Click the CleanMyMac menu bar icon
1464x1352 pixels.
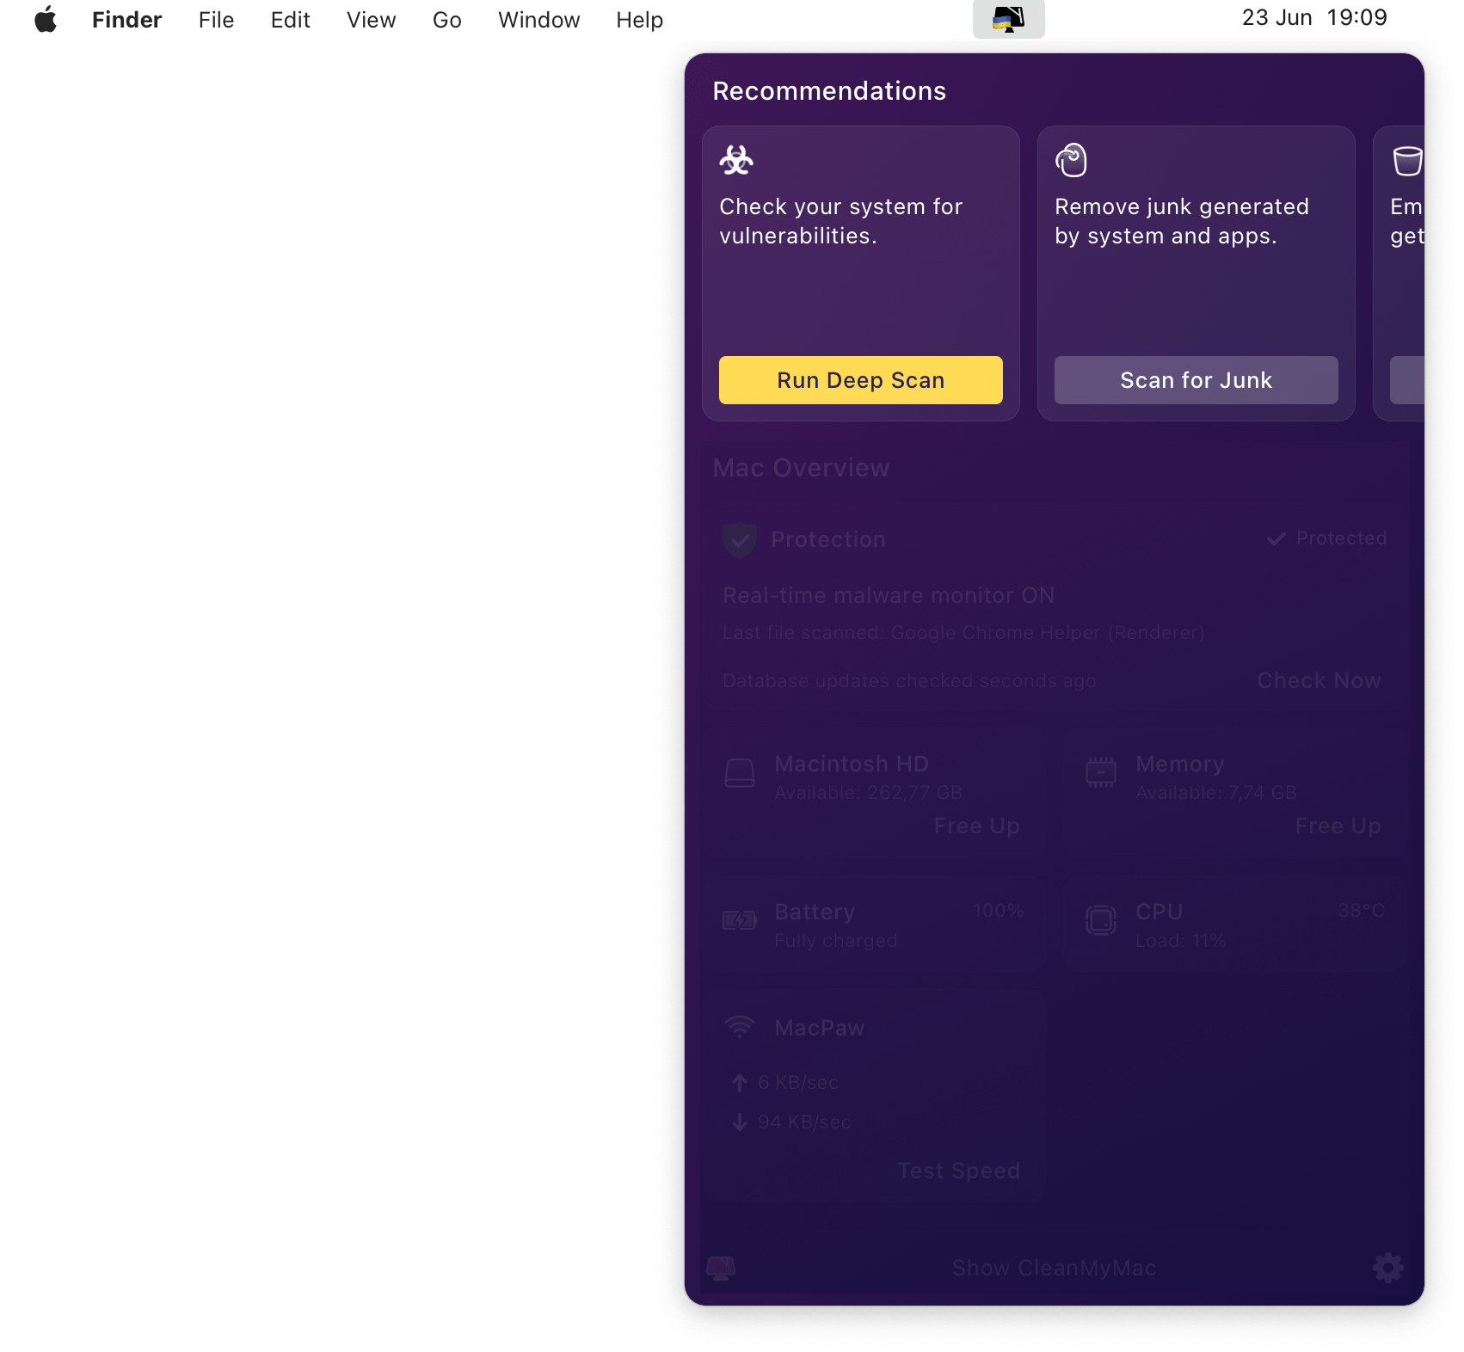(1008, 19)
